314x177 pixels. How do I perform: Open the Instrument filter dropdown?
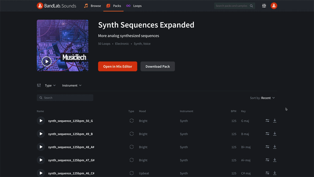[72, 85]
